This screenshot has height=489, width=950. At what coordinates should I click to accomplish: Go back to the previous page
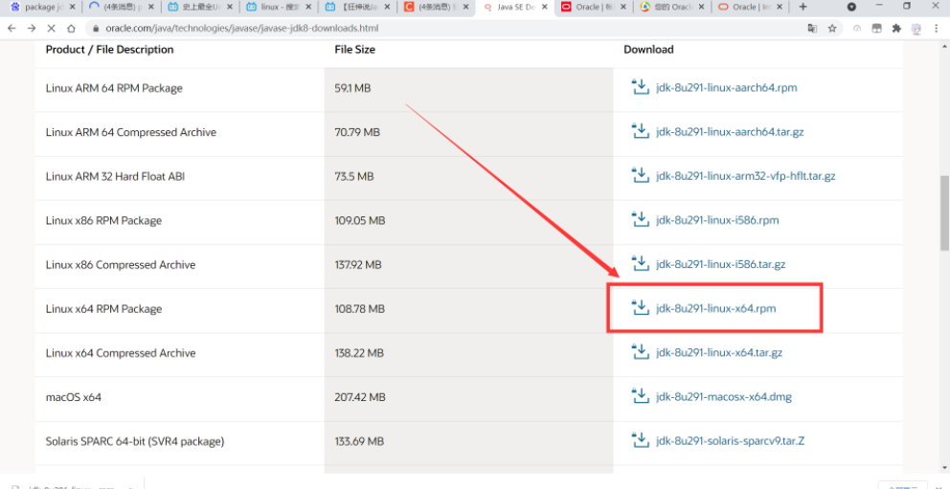pyautogui.click(x=11, y=29)
